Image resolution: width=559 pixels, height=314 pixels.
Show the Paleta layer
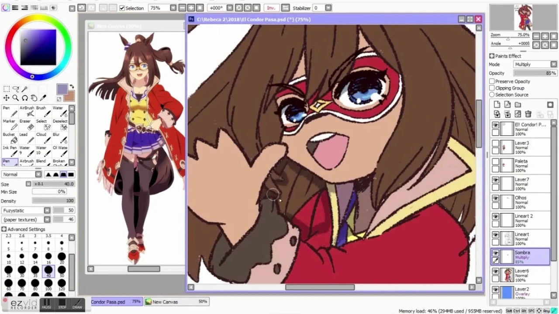point(495,162)
